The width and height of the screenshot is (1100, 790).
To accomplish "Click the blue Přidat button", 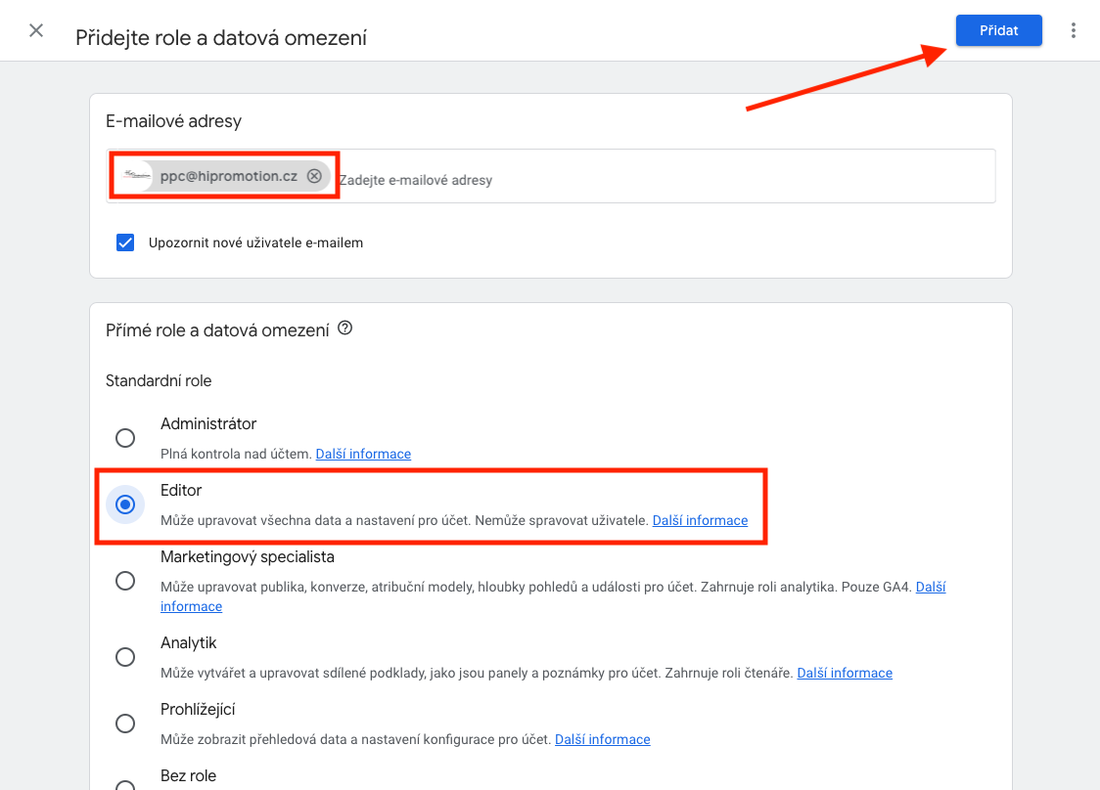I will click(x=998, y=30).
